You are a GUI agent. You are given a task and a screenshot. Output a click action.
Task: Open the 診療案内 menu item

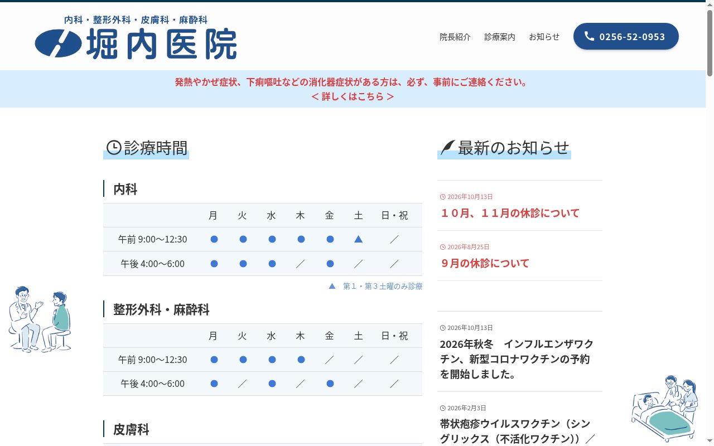(x=500, y=37)
